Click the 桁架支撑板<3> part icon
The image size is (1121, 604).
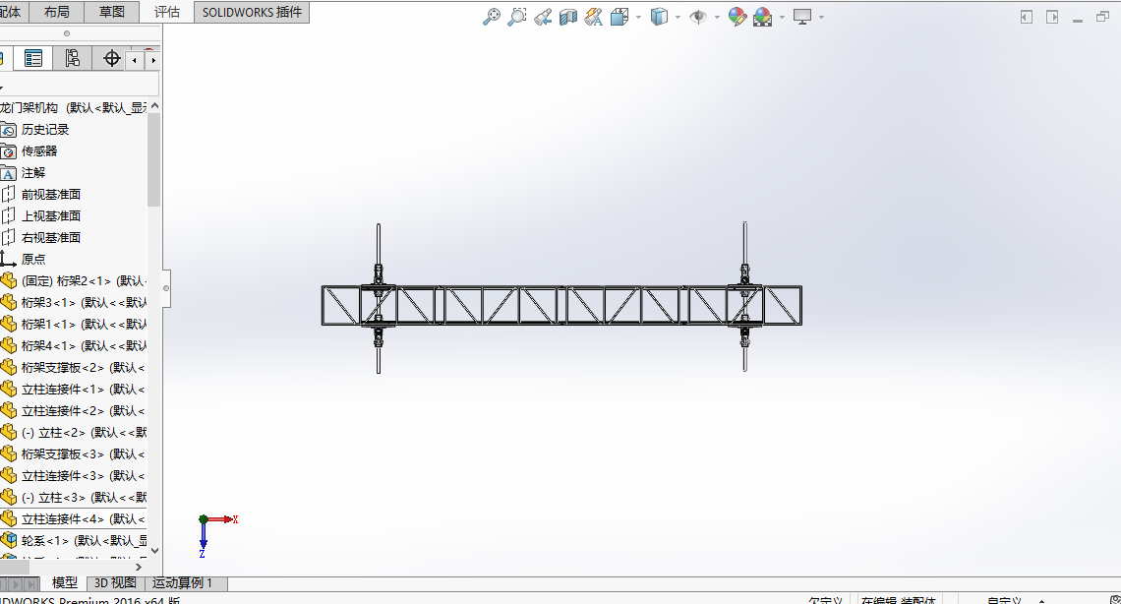tap(8, 453)
